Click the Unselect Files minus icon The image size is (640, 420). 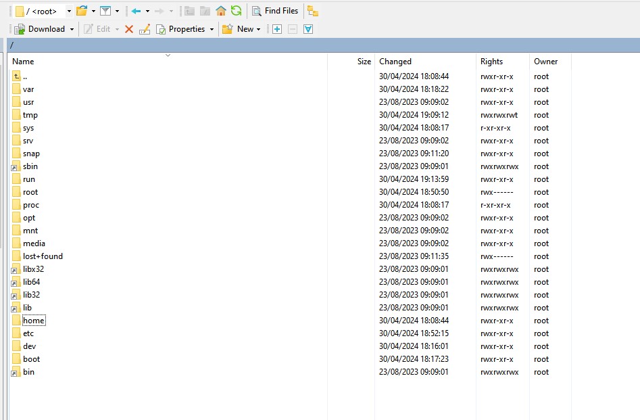pyautogui.click(x=293, y=29)
